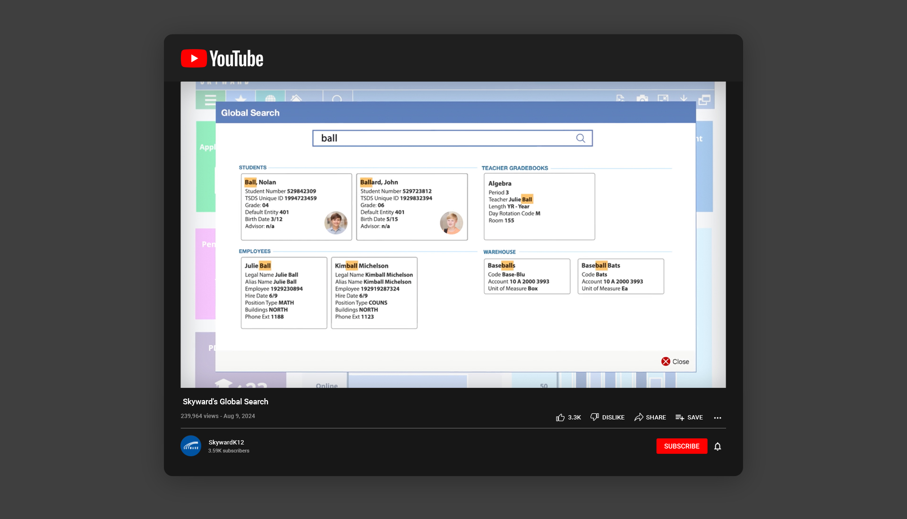Click the WAREHOUSE section heading
907x519 pixels.
coord(499,252)
